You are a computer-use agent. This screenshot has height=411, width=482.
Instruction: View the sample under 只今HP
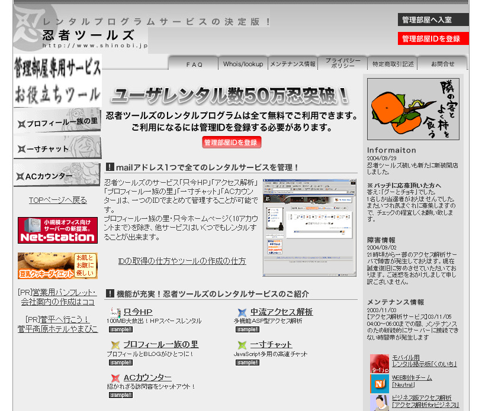(x=121, y=329)
